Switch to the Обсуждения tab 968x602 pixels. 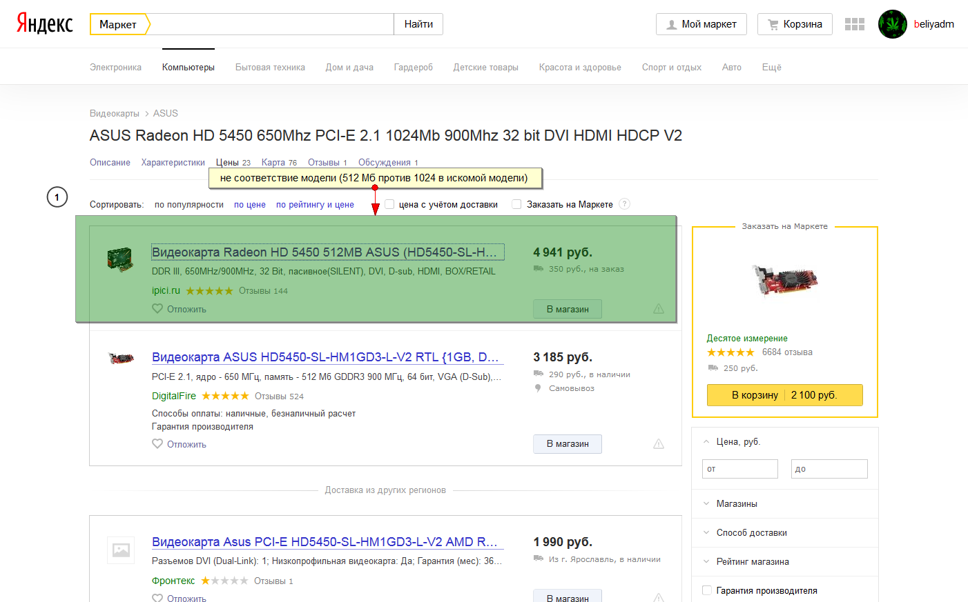click(388, 162)
